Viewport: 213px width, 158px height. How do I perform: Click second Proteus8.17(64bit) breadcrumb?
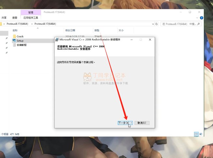click(45, 24)
